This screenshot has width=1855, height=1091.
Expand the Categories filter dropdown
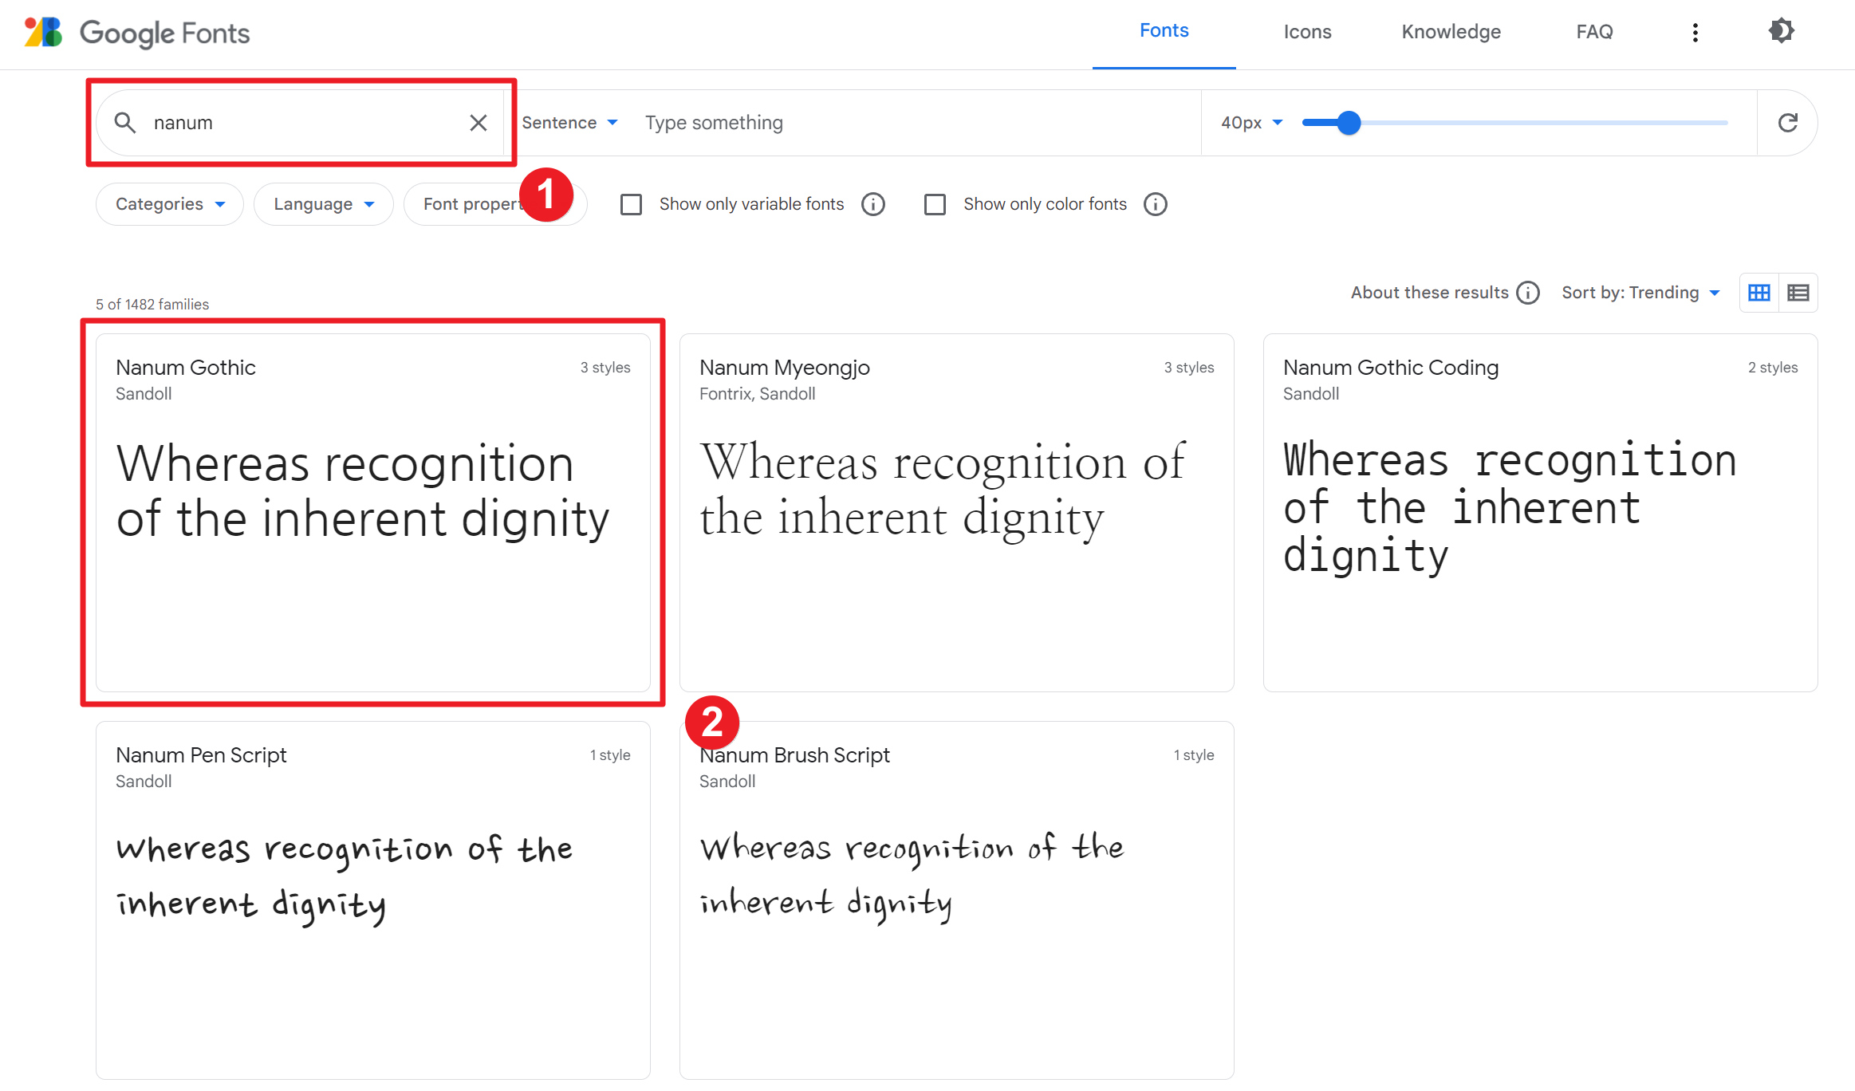170,205
